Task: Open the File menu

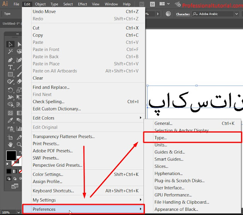Action: click(x=16, y=4)
